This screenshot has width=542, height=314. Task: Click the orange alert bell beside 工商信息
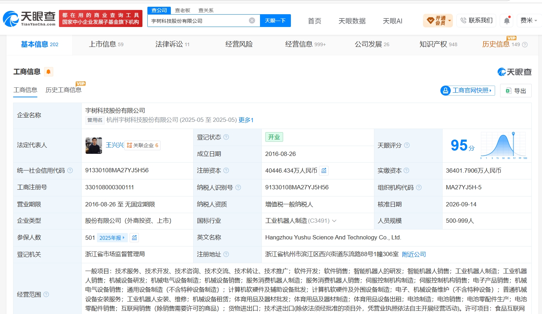(49, 72)
